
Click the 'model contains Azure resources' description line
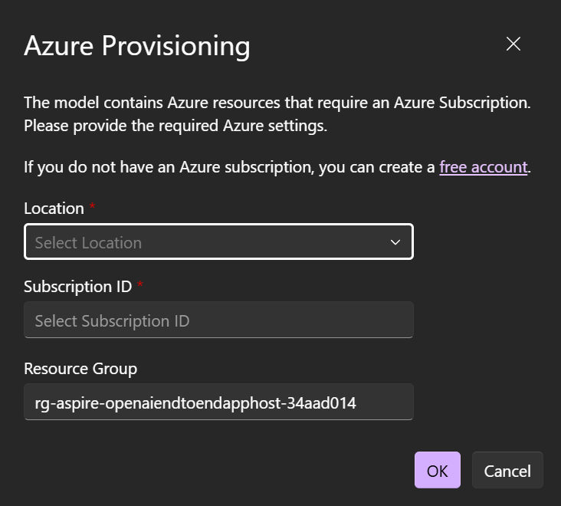pos(277,103)
